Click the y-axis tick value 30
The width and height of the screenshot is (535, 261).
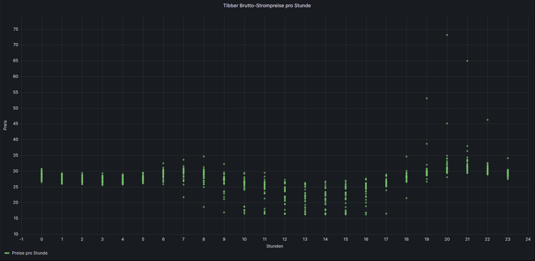coord(16,171)
